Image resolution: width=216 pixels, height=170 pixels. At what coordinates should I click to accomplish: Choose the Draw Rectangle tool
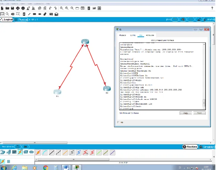point(35,14)
